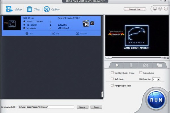The width and height of the screenshot is (170, 113).
Task: Check Merge Output Video
Action: [112, 85]
